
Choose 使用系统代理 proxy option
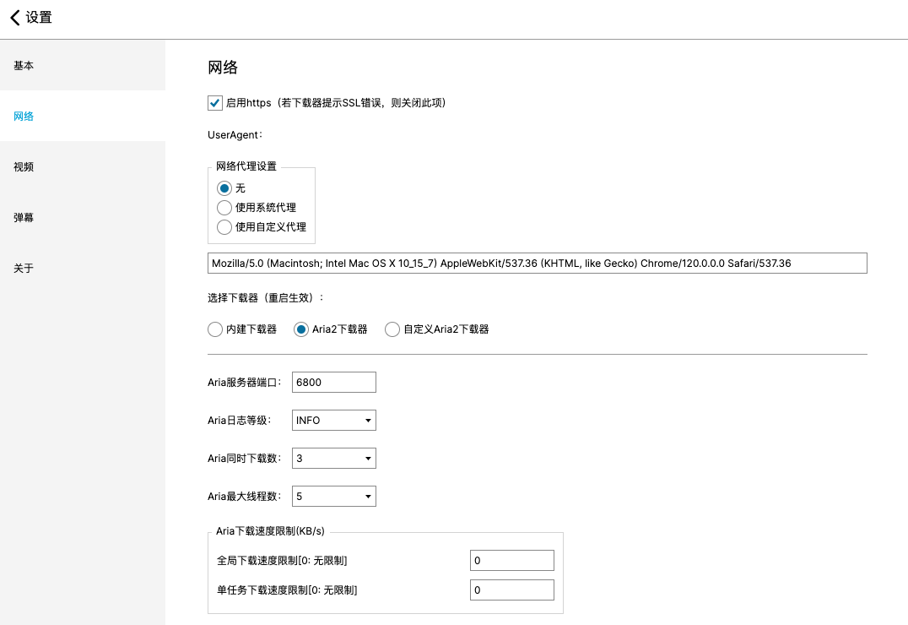[x=224, y=208]
